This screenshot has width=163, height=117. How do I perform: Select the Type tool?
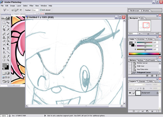tap(8, 49)
